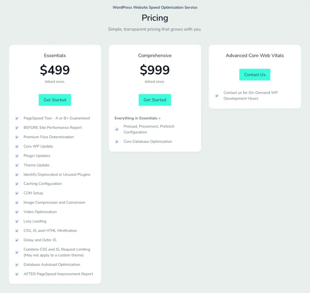Click the checkmark beside Lazy Loading
The width and height of the screenshot is (310, 293).
[x=17, y=221]
